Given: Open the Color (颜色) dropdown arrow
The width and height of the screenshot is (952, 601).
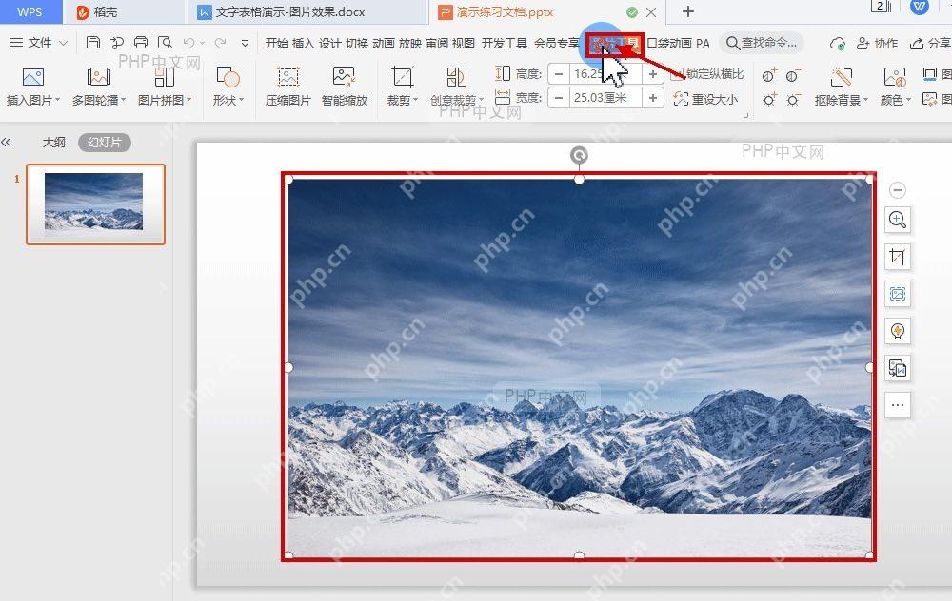Looking at the screenshot, I should point(909,100).
